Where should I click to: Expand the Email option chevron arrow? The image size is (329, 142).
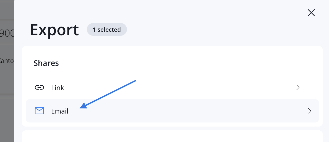[310, 111]
